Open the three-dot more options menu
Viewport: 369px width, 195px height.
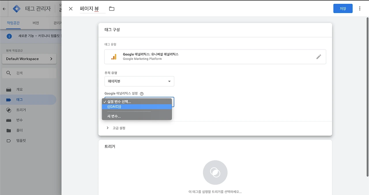(360, 9)
